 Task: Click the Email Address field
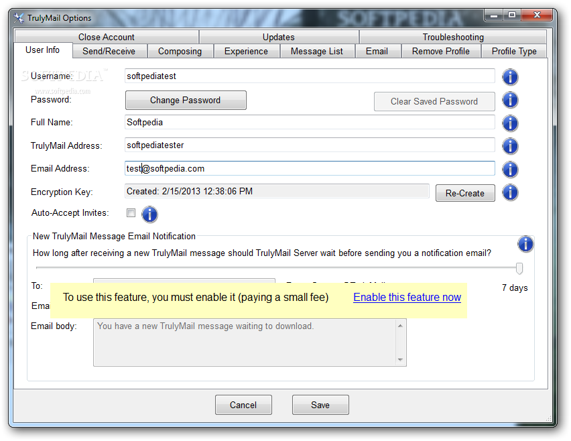pos(310,168)
